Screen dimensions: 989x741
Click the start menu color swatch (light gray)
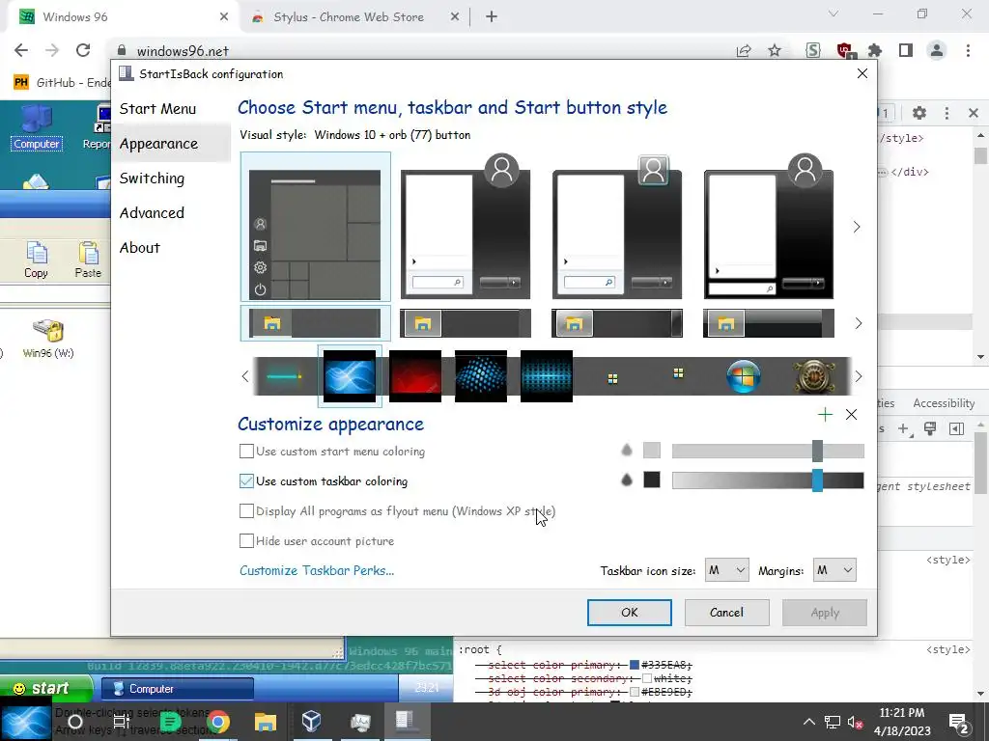coord(652,450)
